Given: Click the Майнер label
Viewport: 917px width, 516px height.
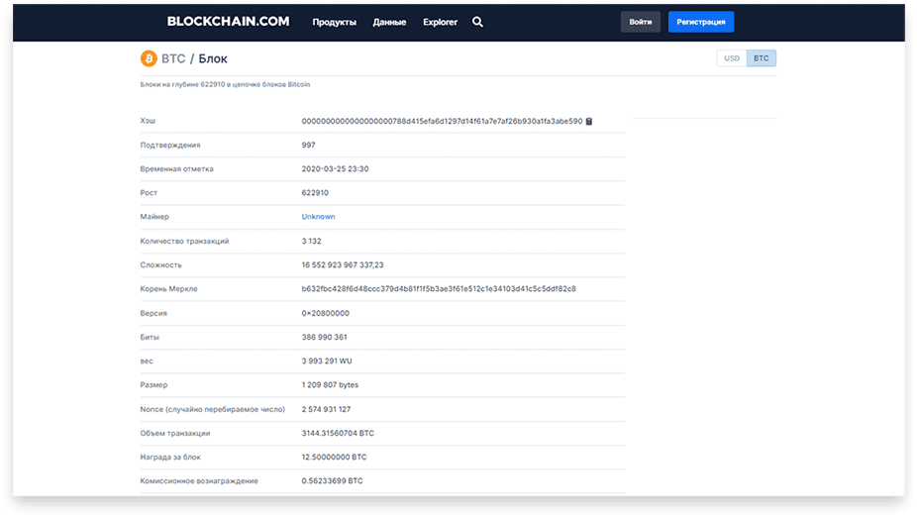Looking at the screenshot, I should [x=154, y=217].
